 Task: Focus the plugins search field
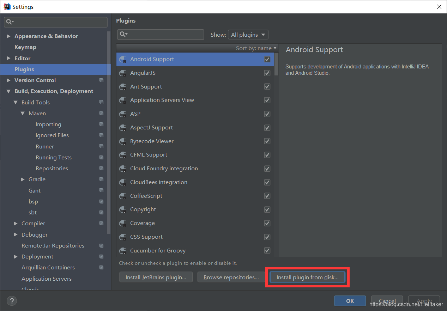pyautogui.click(x=161, y=34)
